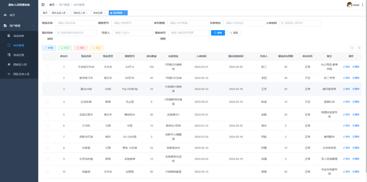Image resolution: width=367 pixels, height=182 pixels.
Task: Click 修改 link for 数学练习本 row
Action: pos(347,78)
